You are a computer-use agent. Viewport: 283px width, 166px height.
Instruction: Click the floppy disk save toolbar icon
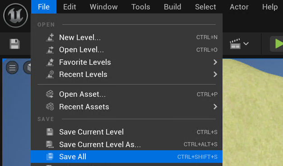pyautogui.click(x=14, y=44)
